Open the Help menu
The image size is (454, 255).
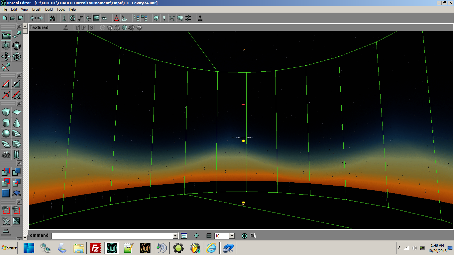pyautogui.click(x=72, y=9)
